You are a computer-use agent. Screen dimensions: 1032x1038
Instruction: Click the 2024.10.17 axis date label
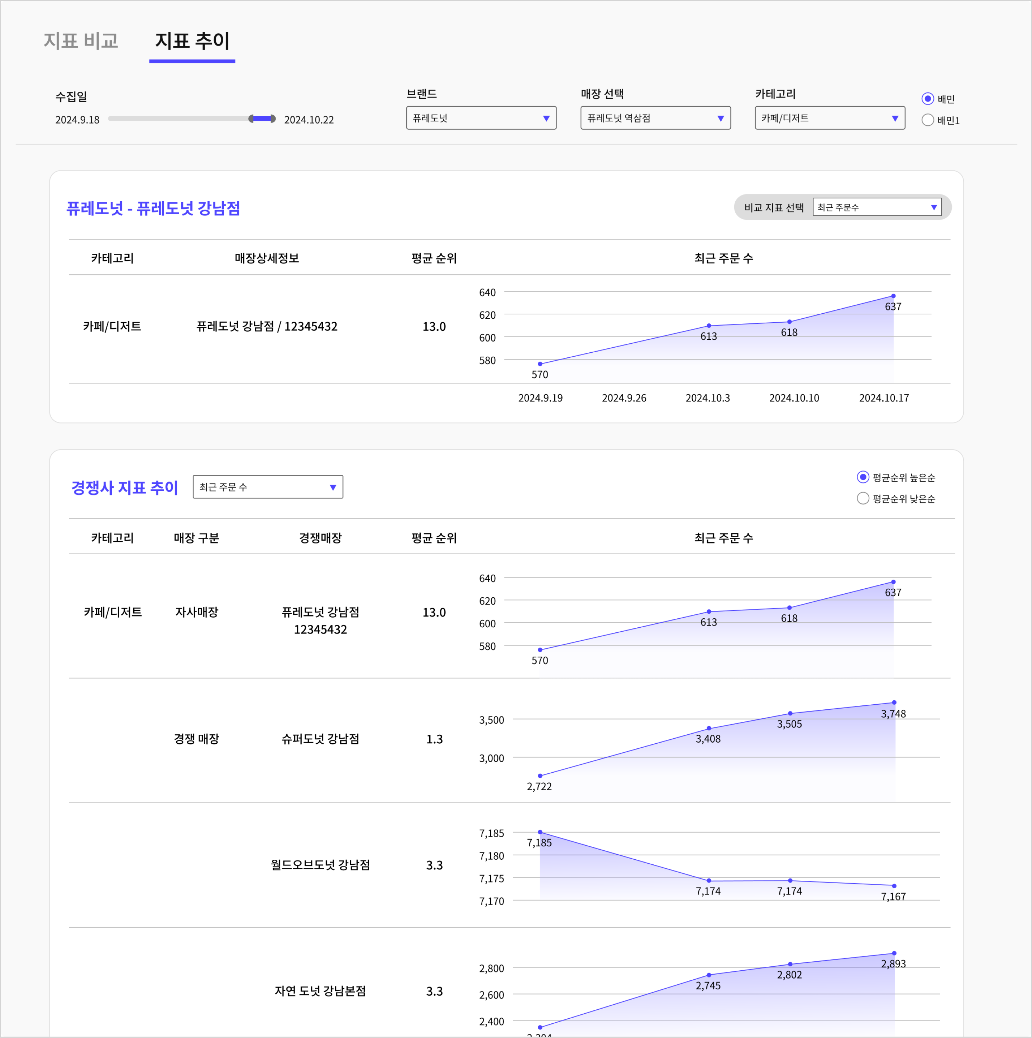click(884, 398)
